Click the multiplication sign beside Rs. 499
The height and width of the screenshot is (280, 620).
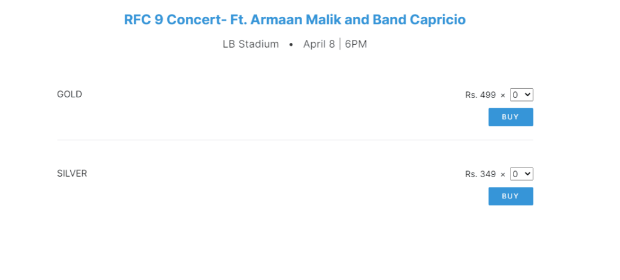503,96
